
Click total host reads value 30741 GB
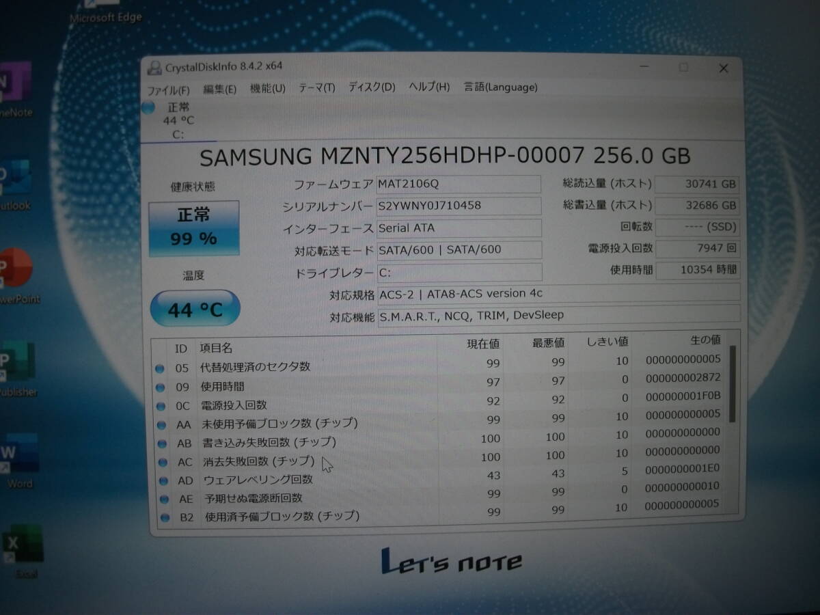coord(697,184)
